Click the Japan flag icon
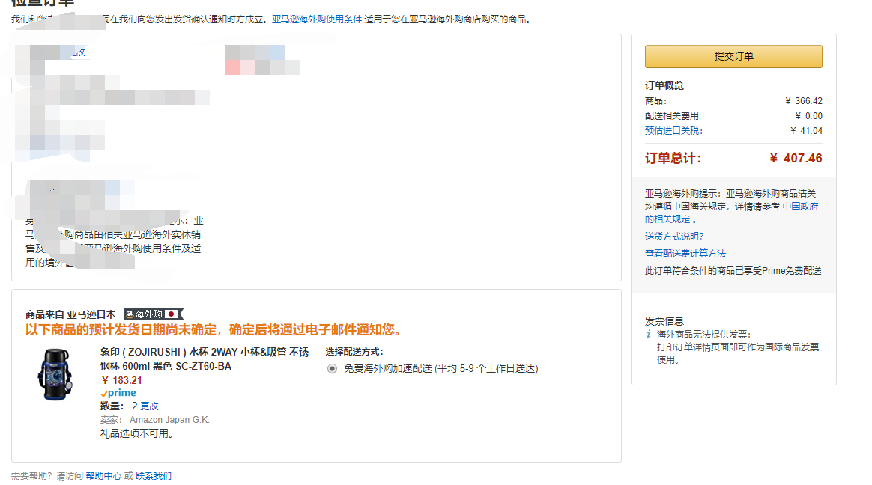 tap(172, 314)
